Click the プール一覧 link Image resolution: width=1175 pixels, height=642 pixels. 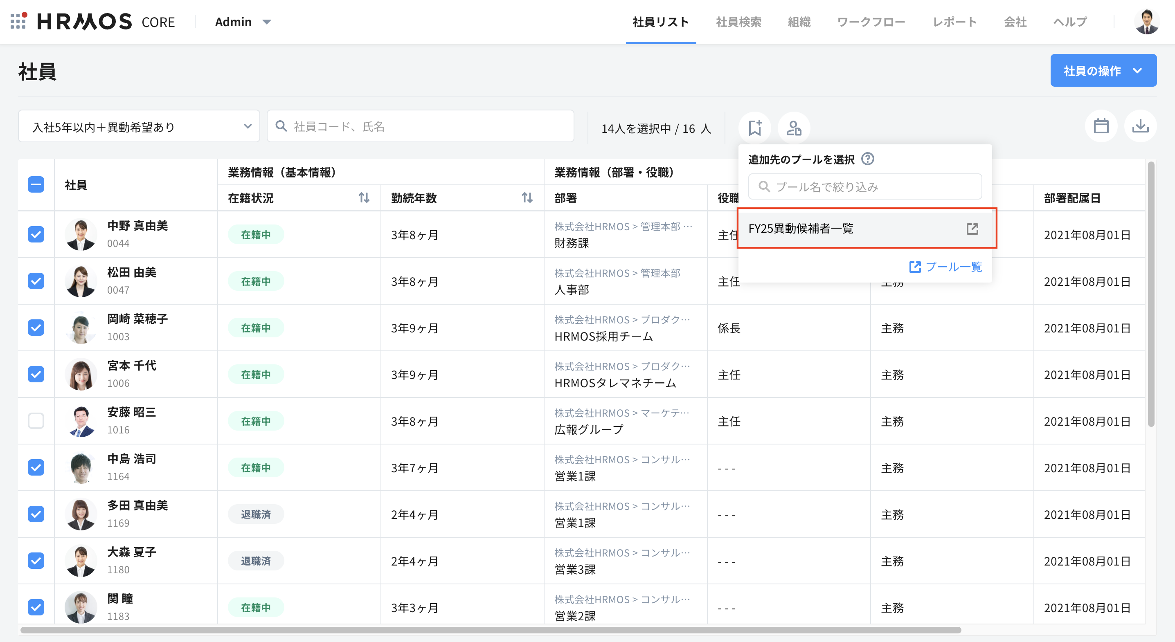[x=945, y=267]
